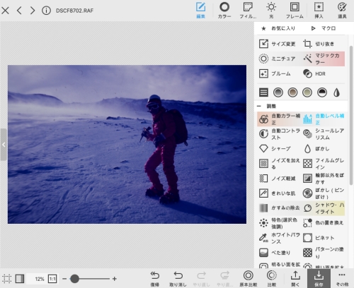Open the サイズ変更 resize tool
The height and width of the screenshot is (288, 354).
(x=278, y=44)
